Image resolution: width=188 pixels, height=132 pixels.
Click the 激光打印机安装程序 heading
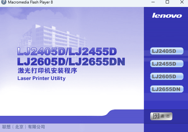click(47, 70)
